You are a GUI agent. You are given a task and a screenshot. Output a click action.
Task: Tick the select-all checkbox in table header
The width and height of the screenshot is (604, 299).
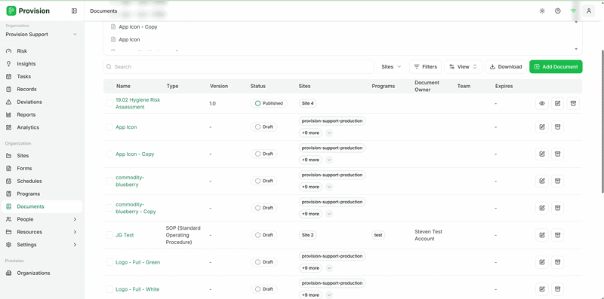[x=109, y=86]
